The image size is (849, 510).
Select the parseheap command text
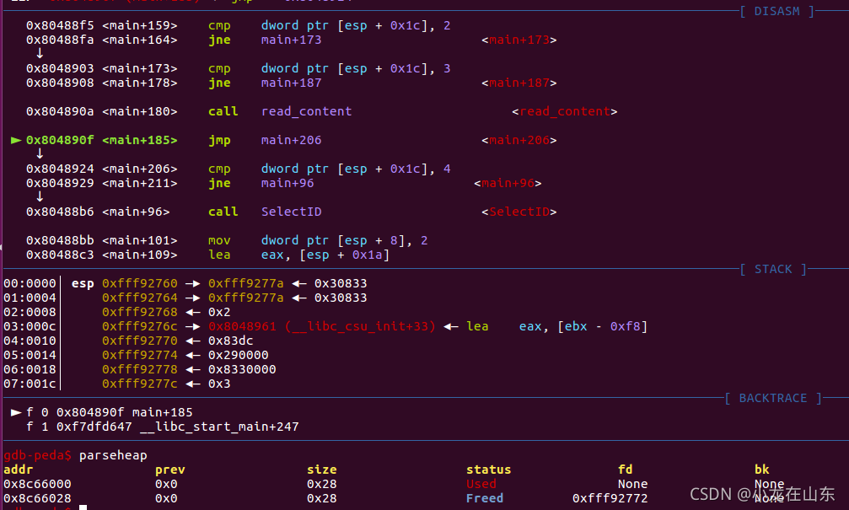113,455
